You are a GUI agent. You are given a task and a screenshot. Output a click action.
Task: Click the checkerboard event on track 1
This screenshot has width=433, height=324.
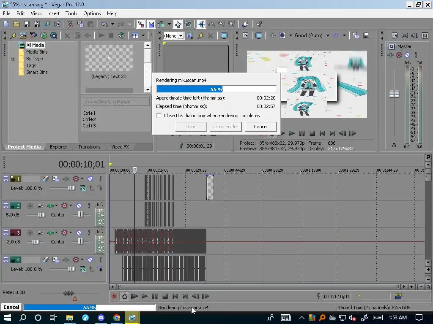coord(210,187)
